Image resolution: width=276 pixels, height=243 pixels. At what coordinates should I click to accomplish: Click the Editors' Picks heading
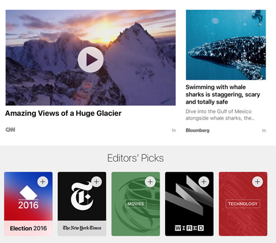pos(135,158)
